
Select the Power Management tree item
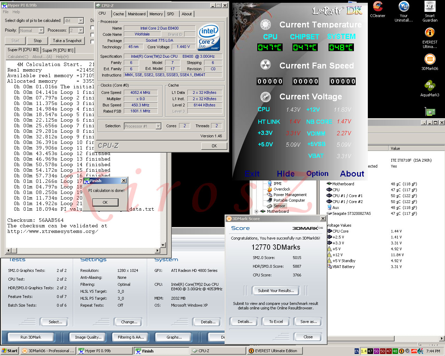click(x=290, y=195)
